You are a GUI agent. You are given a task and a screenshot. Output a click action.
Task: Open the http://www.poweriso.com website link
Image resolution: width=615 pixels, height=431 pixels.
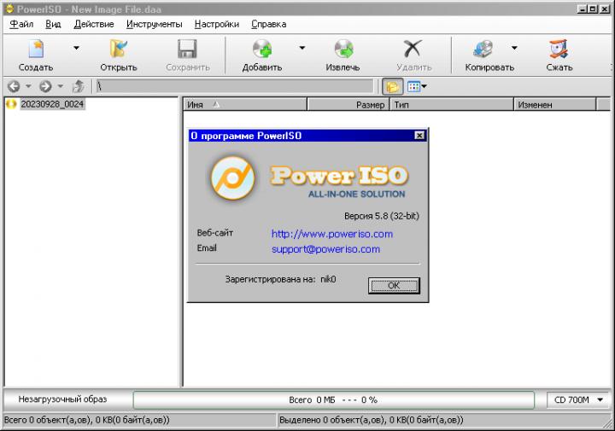tap(331, 234)
